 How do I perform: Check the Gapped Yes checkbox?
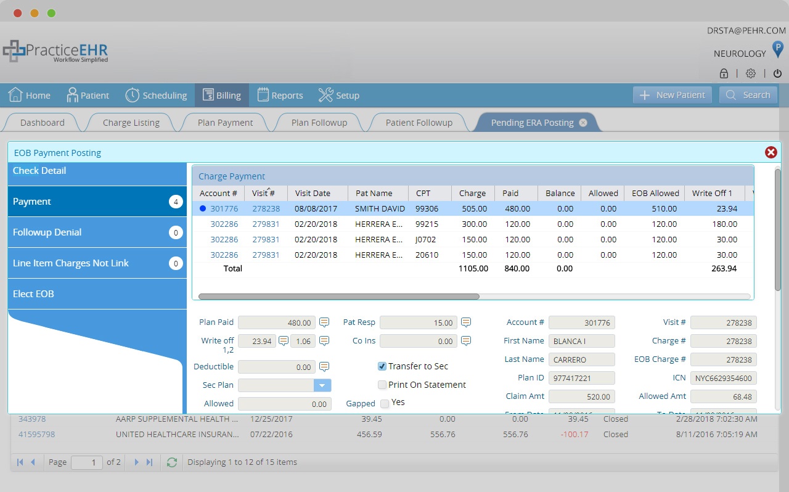385,403
